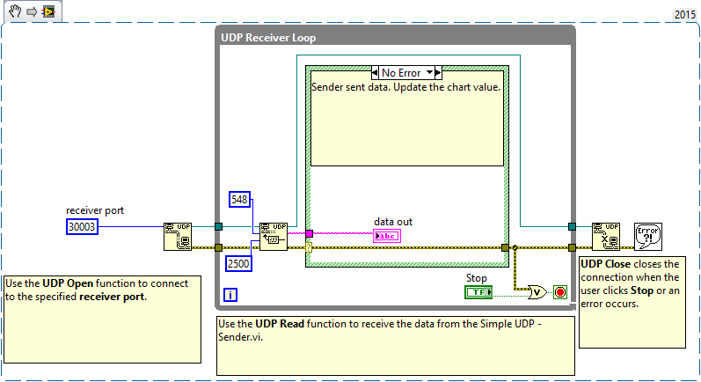Click the error output tunnel on case structure

pyautogui.click(x=505, y=248)
